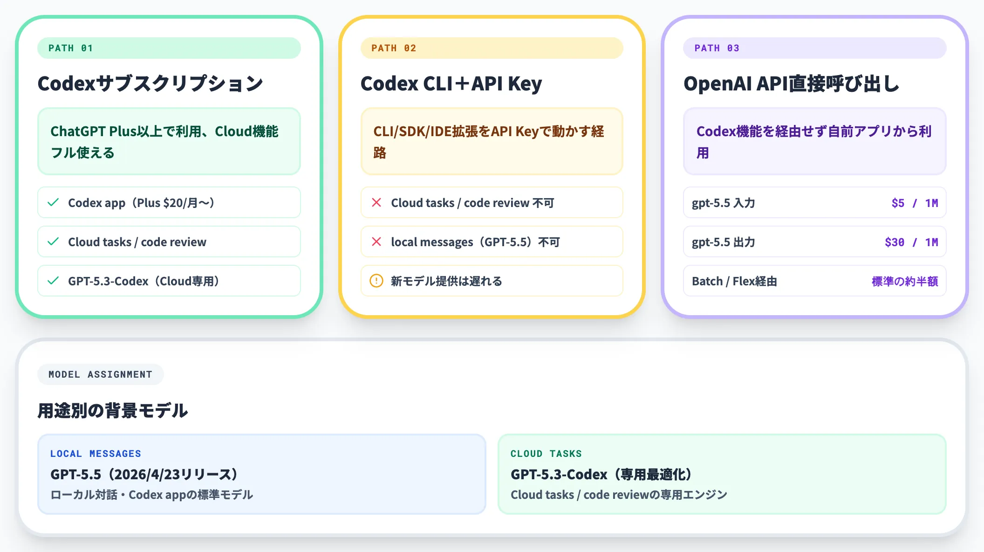Select the PATH 02 label pill
The height and width of the screenshot is (552, 984).
(x=492, y=48)
